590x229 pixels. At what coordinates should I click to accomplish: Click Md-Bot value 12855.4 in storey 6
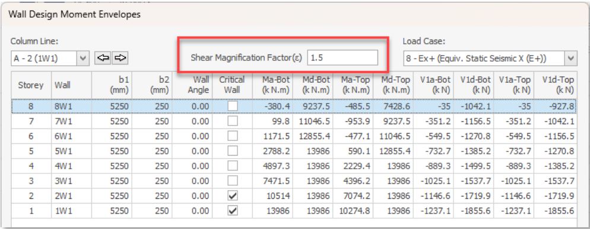(315, 136)
